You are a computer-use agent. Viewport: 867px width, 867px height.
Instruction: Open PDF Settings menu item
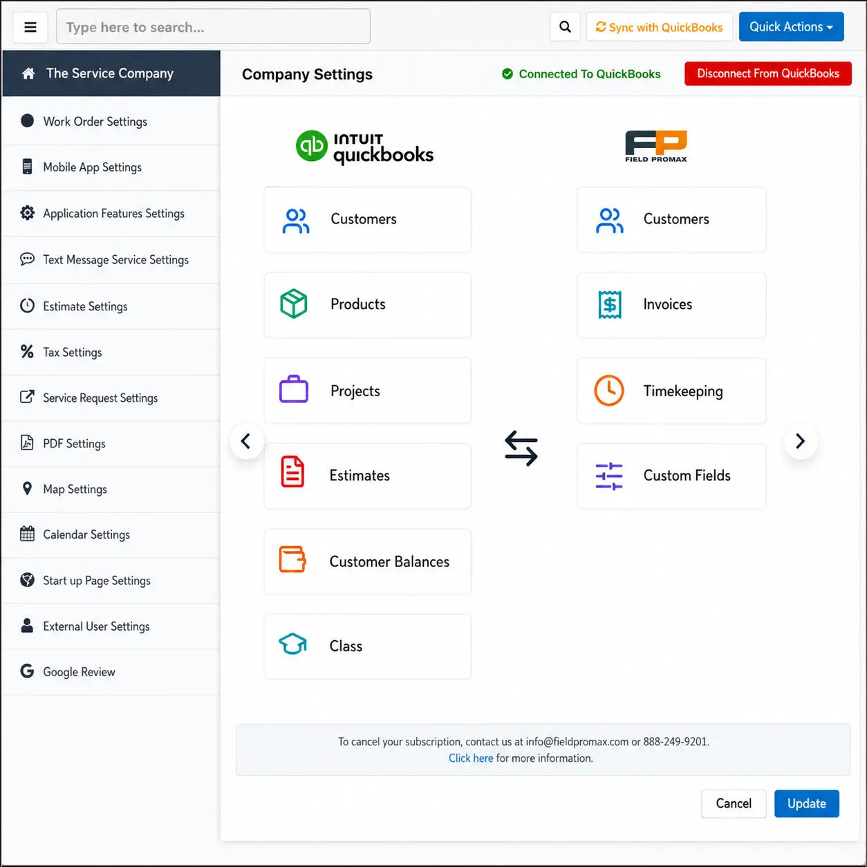pyautogui.click(x=111, y=443)
